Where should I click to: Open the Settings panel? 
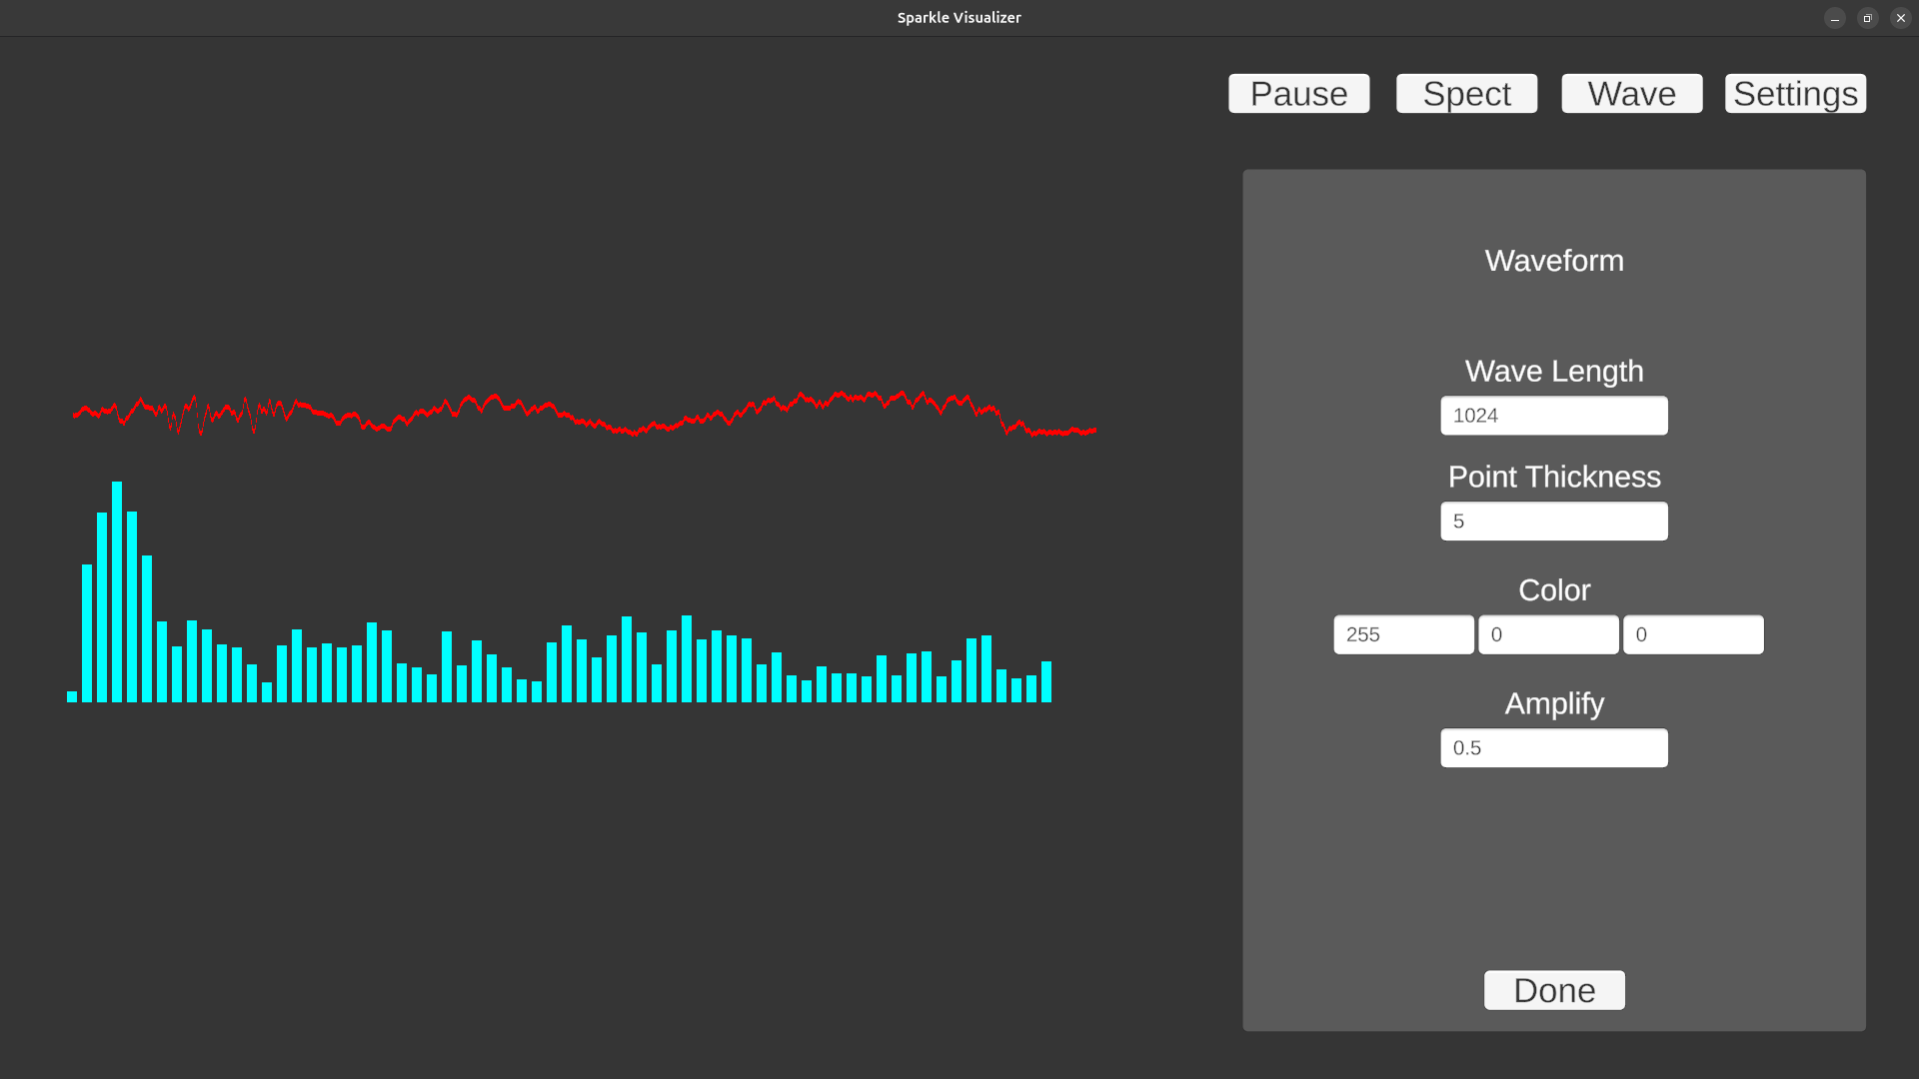coord(1795,93)
